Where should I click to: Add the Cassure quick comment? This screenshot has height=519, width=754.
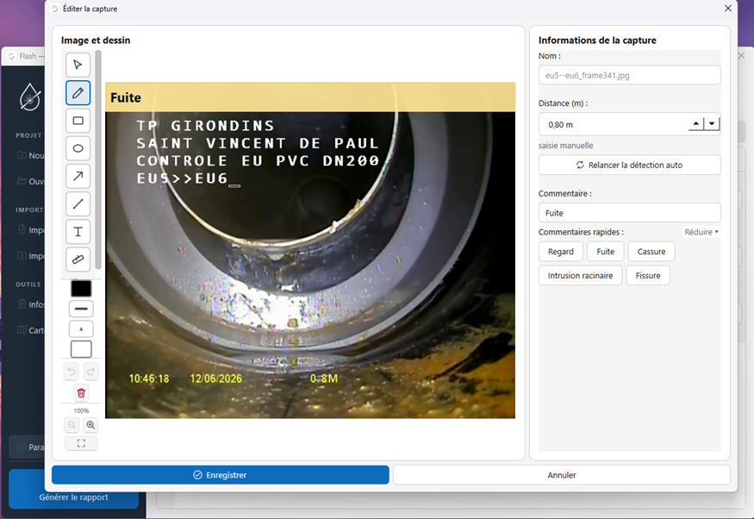pyautogui.click(x=651, y=252)
